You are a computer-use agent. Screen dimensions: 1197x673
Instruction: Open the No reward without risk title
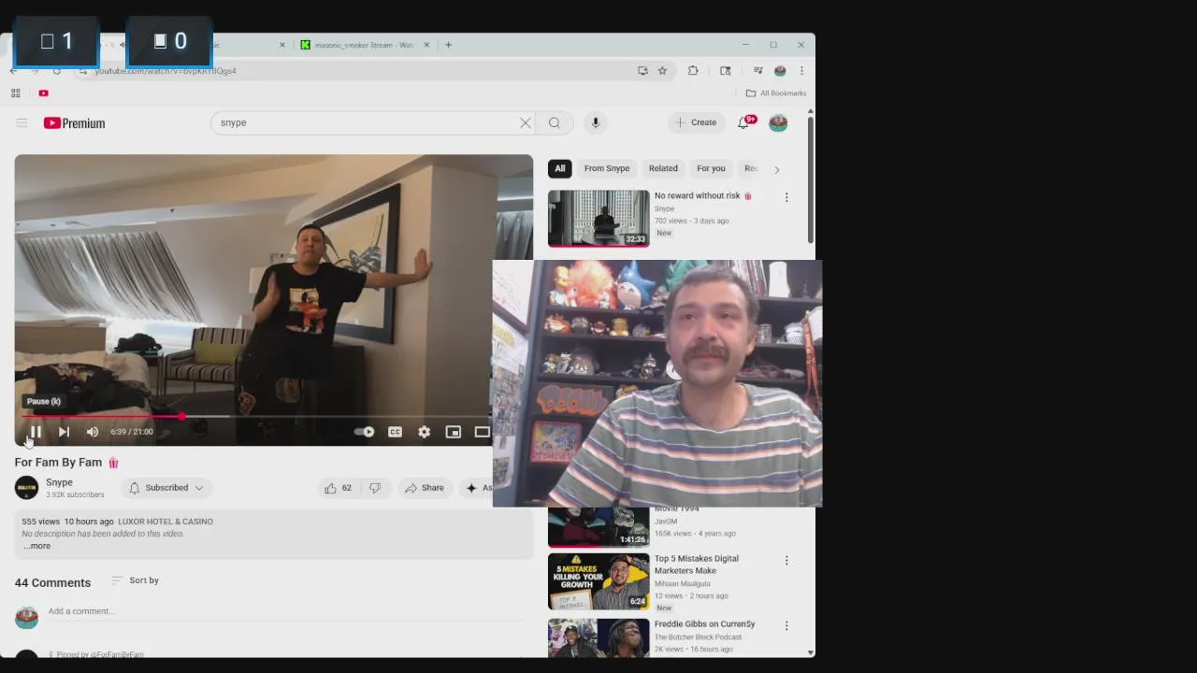[x=697, y=195]
